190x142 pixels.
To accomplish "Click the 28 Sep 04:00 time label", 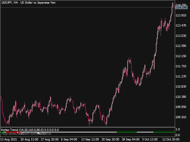I will pos(130,139).
